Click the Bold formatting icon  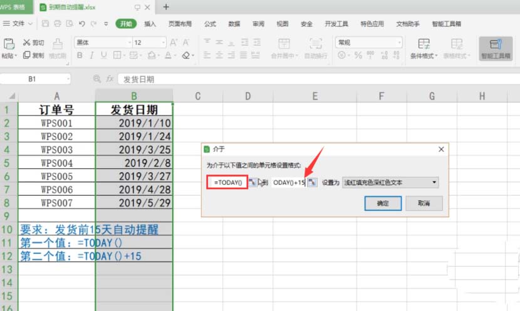click(x=80, y=56)
